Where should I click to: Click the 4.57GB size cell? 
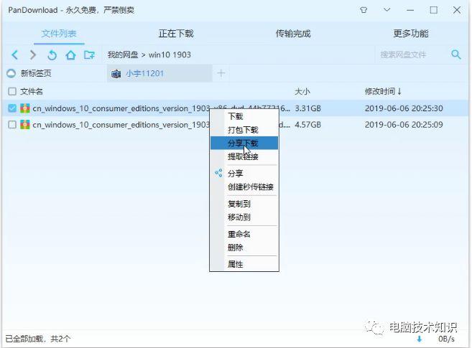(308, 124)
